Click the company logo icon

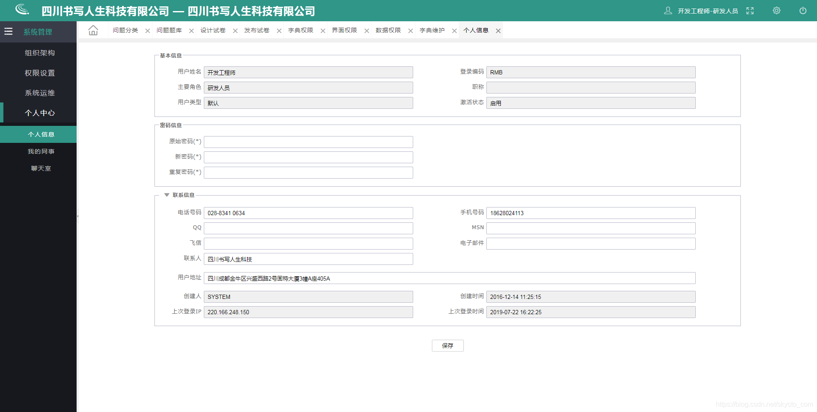pos(22,9)
